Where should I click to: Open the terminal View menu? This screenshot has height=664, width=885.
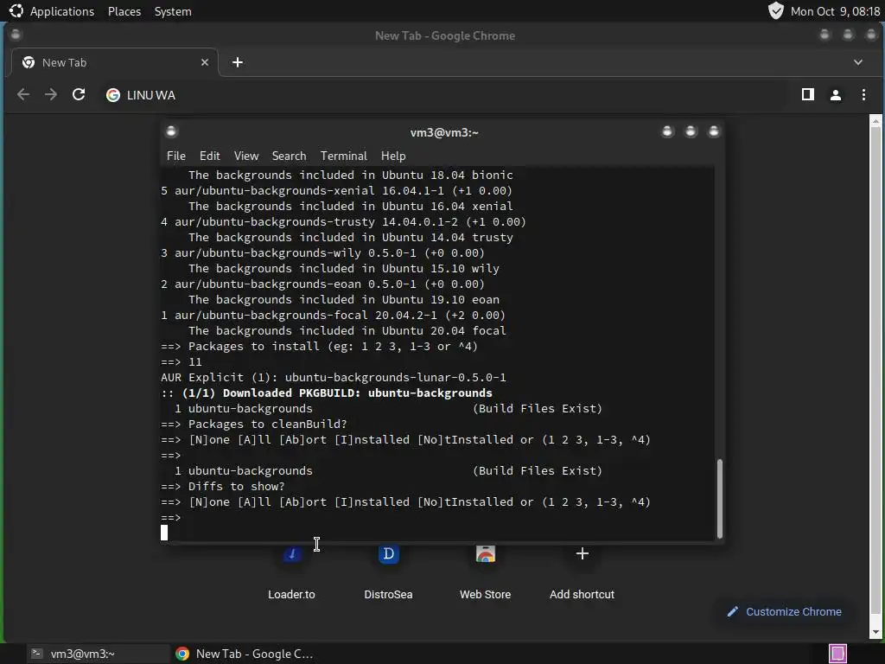[x=246, y=156]
